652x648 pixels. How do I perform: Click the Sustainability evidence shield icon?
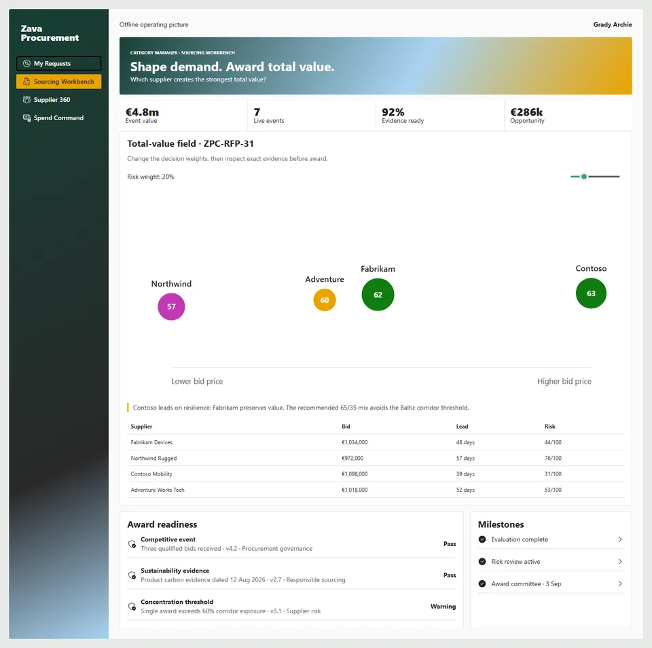(132, 575)
